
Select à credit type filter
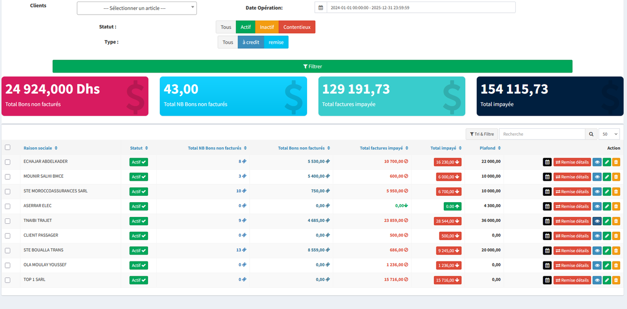point(251,42)
